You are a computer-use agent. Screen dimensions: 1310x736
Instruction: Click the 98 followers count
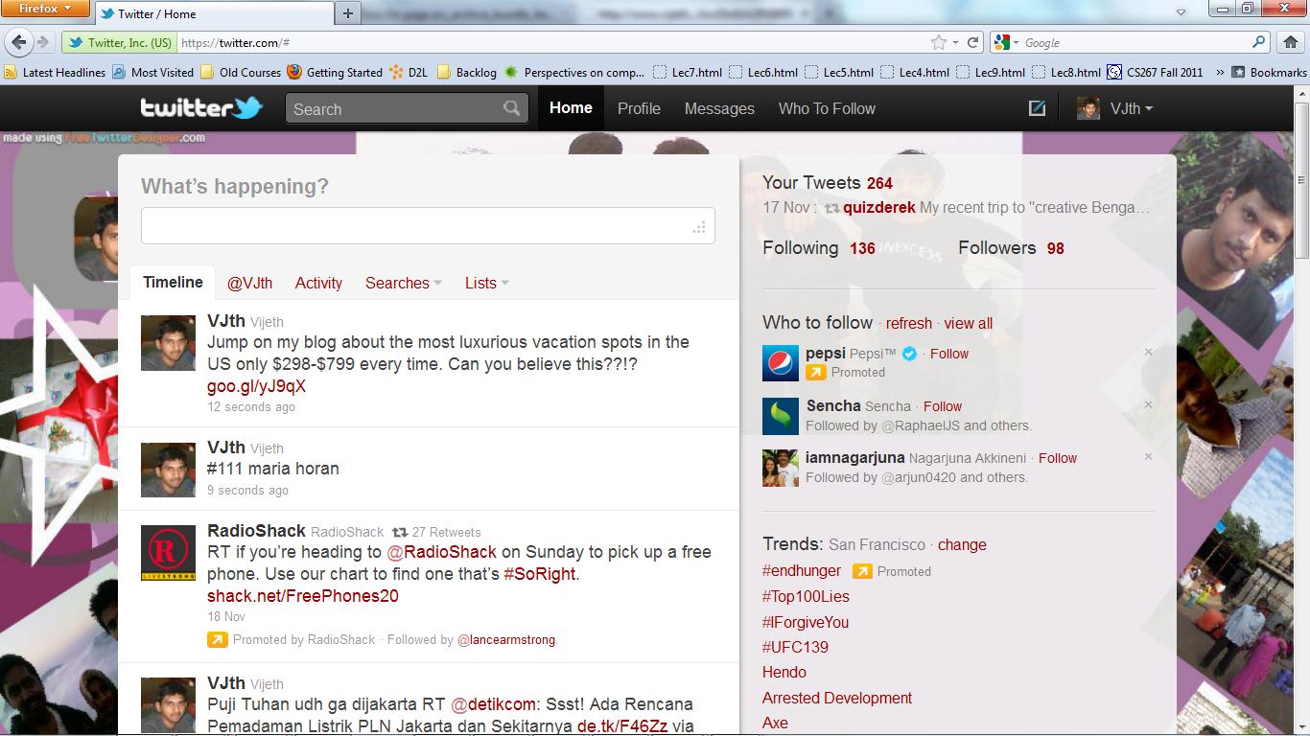pyautogui.click(x=1056, y=248)
